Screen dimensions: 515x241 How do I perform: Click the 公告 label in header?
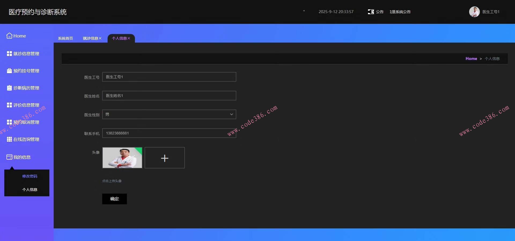point(380,12)
